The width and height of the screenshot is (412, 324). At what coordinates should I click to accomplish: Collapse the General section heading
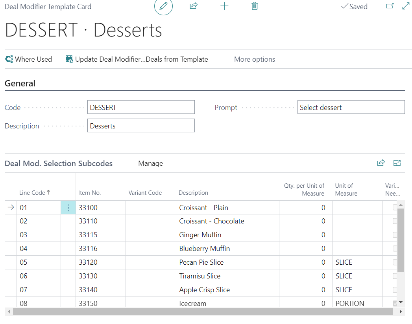pyautogui.click(x=20, y=83)
